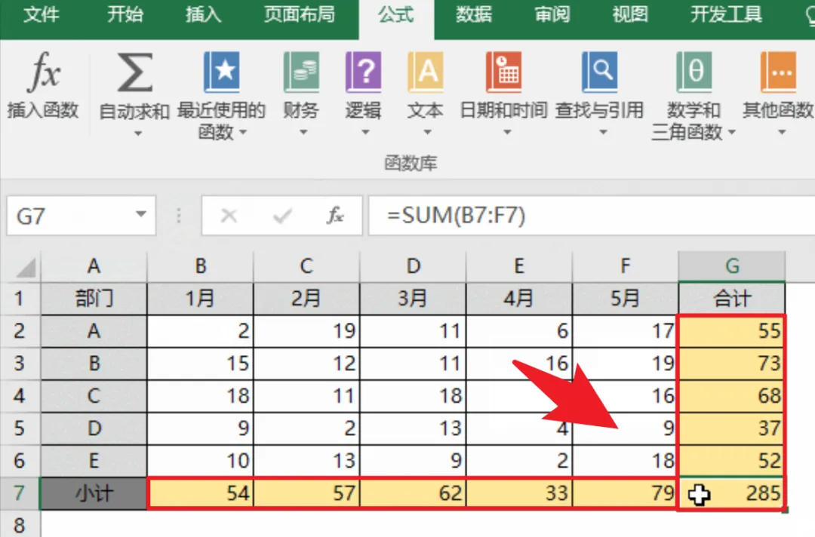The image size is (815, 537).
Task: Expand the Math and Trig dropdown arrow
Action: pos(732,133)
